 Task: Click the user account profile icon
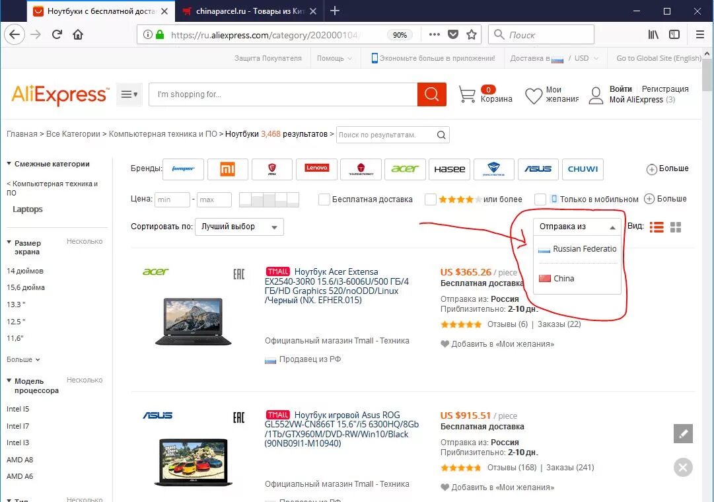coord(596,95)
